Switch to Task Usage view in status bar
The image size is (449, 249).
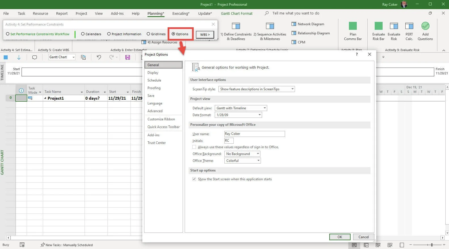tap(366, 245)
